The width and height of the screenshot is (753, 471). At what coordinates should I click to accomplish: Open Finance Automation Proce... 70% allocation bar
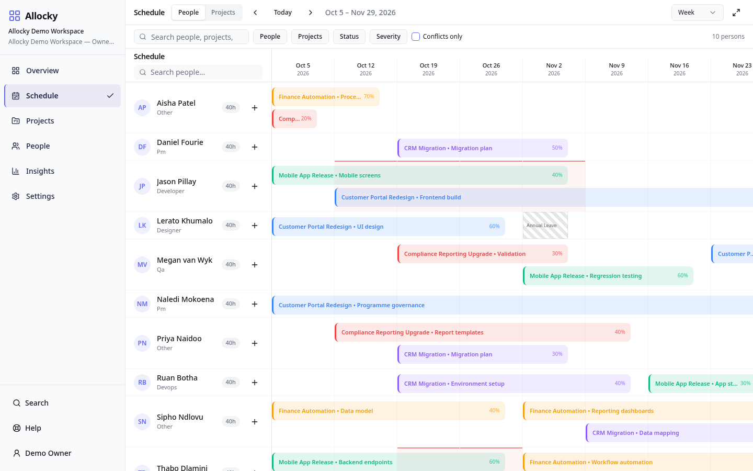326,97
